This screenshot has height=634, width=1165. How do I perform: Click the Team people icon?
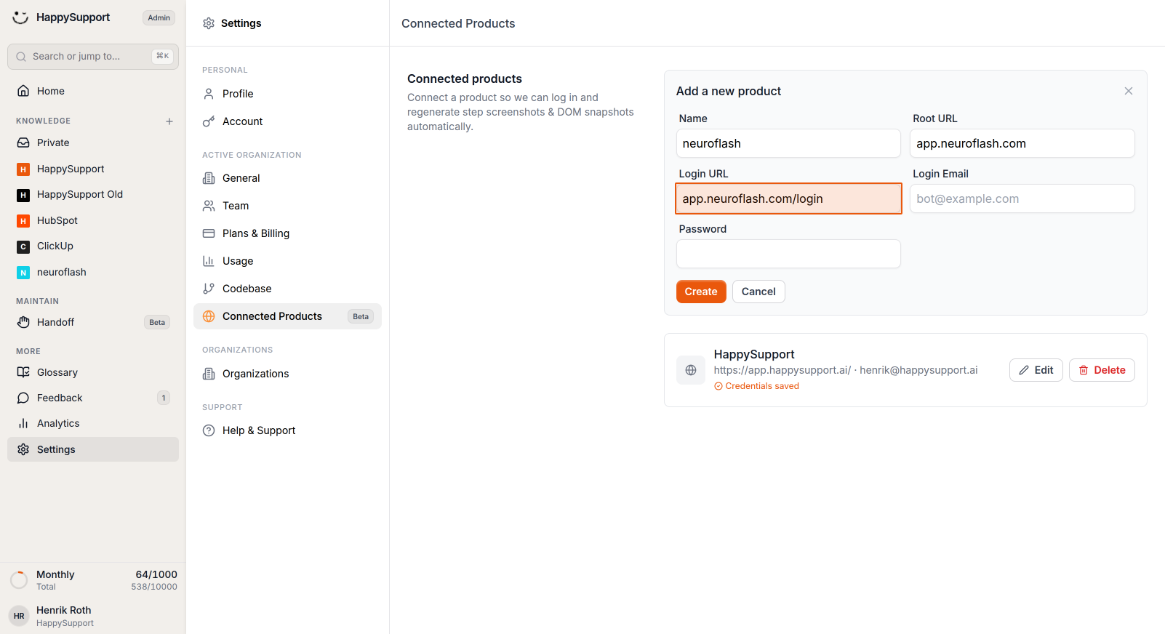pos(209,206)
